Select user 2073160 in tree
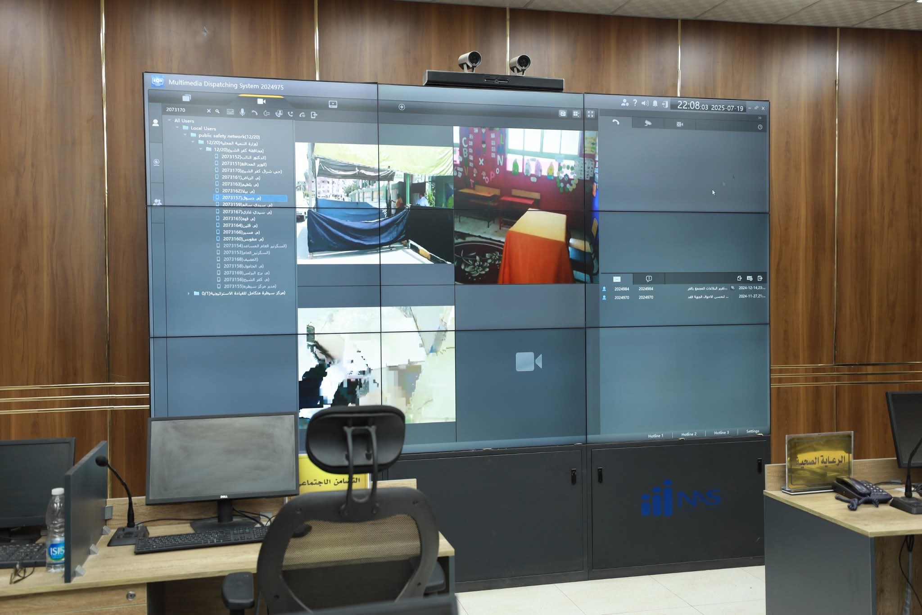Viewport: 922px width, 615px height. point(240,239)
